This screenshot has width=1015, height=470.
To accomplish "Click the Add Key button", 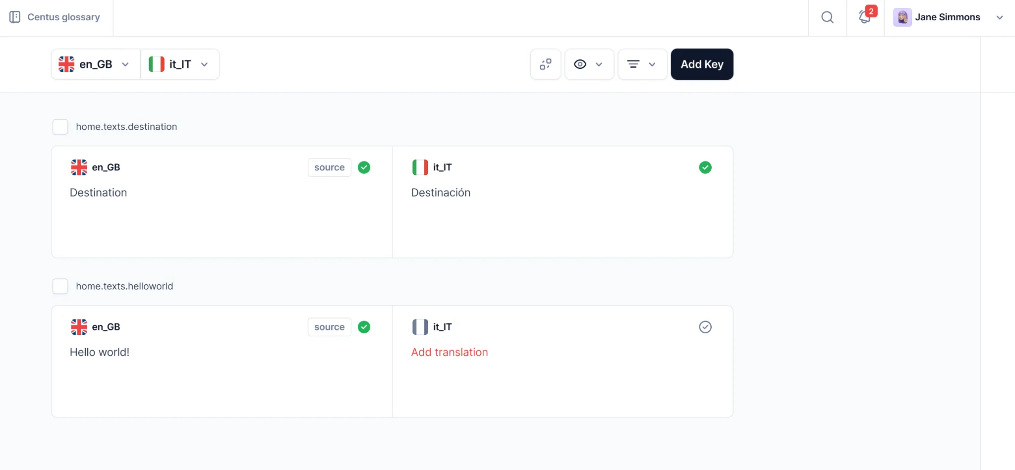I will coord(702,64).
